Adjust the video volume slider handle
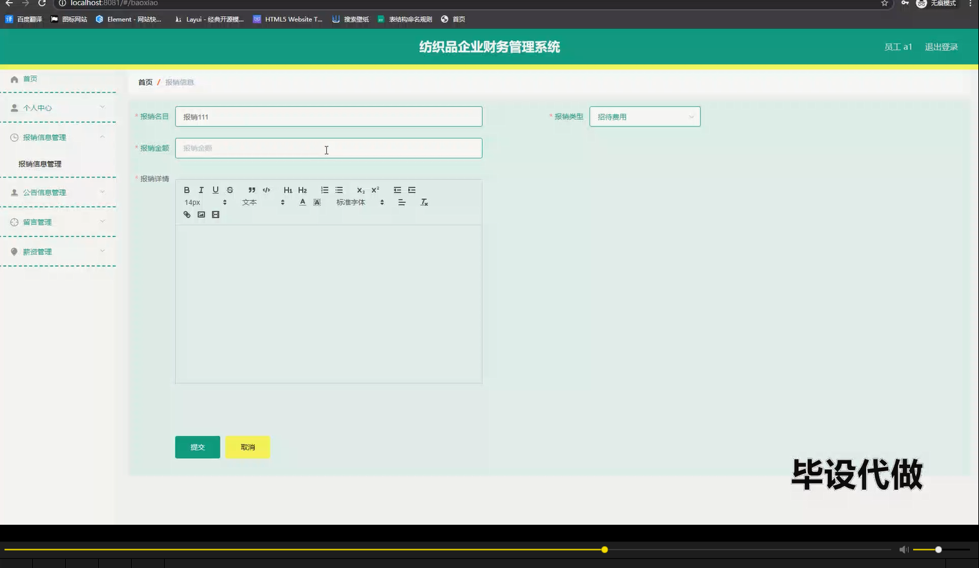 click(x=938, y=550)
